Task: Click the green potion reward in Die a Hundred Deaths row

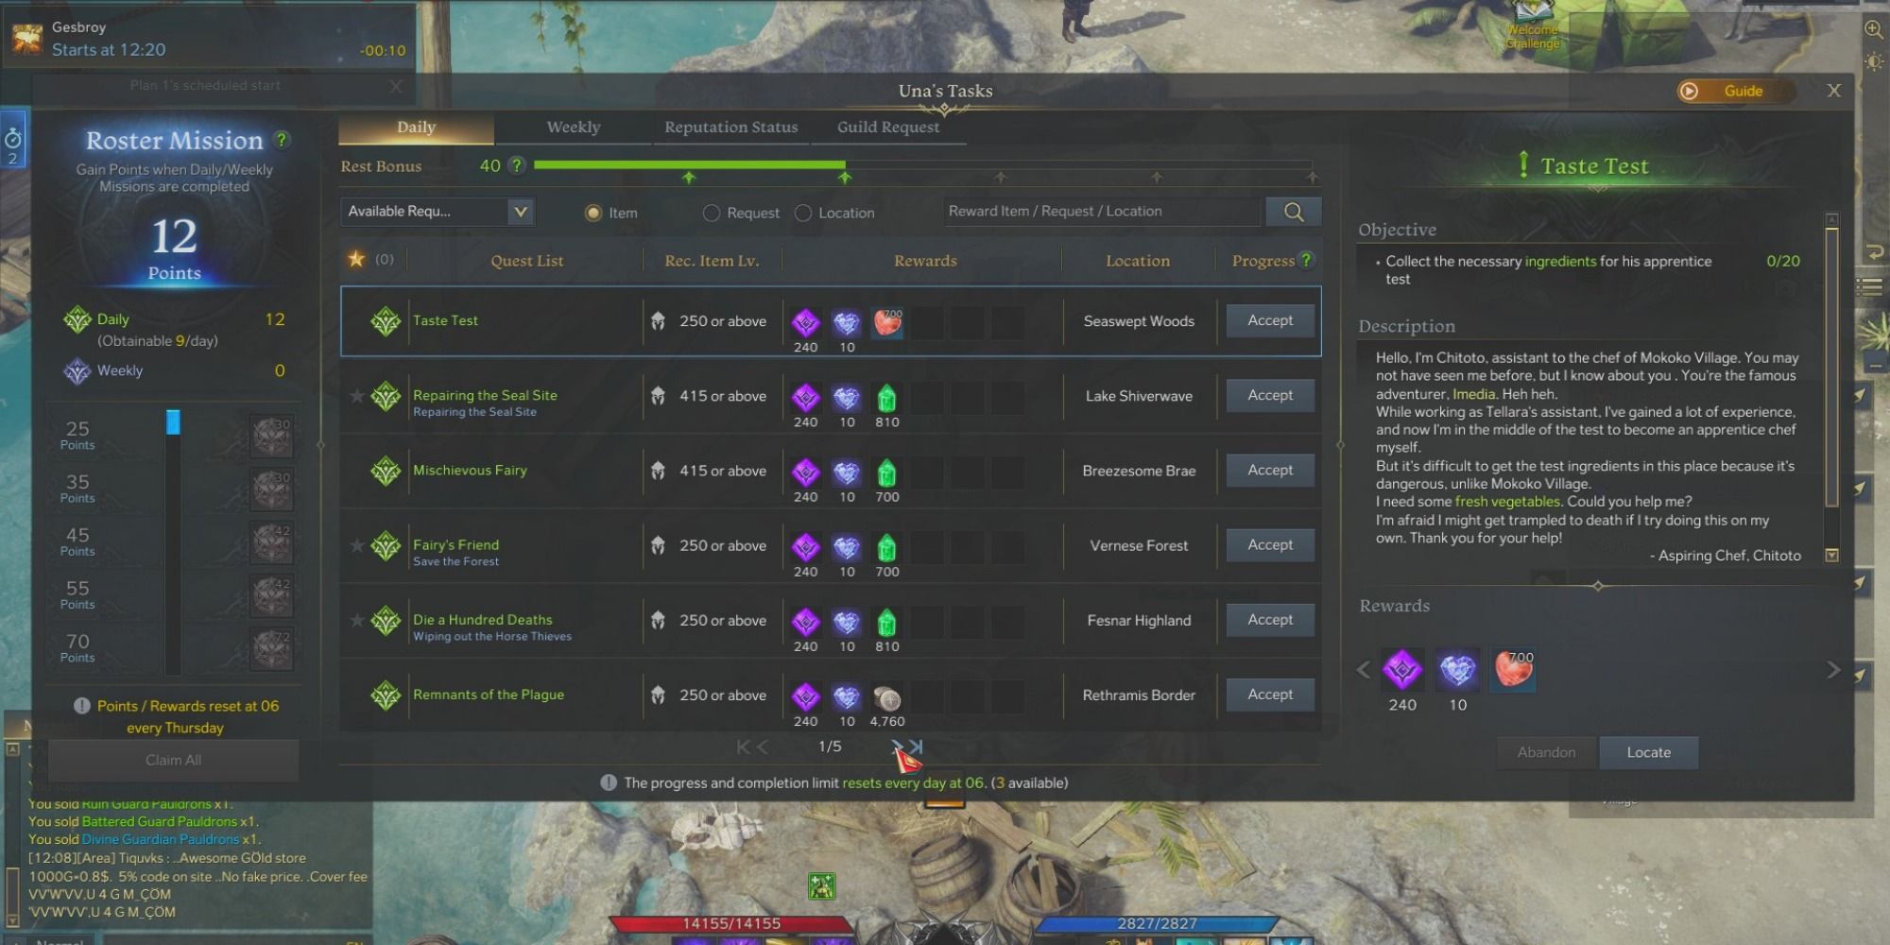Action: (886, 623)
